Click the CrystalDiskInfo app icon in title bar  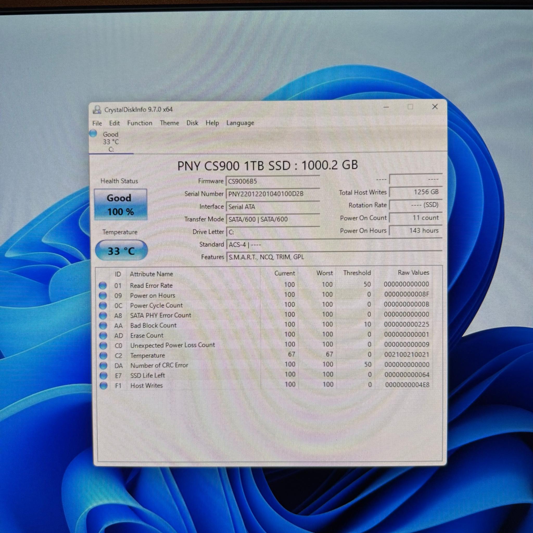(x=97, y=110)
